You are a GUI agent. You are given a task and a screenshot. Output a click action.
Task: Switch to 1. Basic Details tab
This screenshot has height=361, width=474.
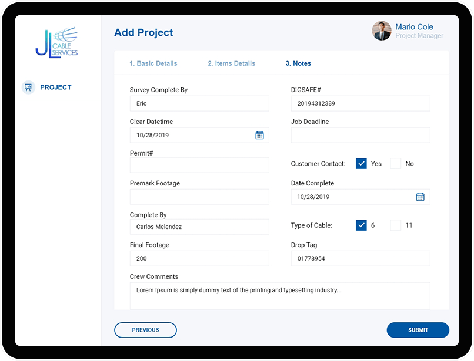(153, 63)
